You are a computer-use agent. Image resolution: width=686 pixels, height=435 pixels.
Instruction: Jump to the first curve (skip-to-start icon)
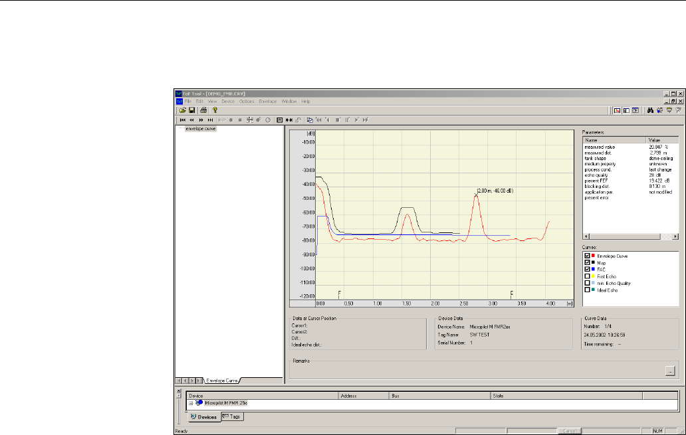tap(182, 120)
